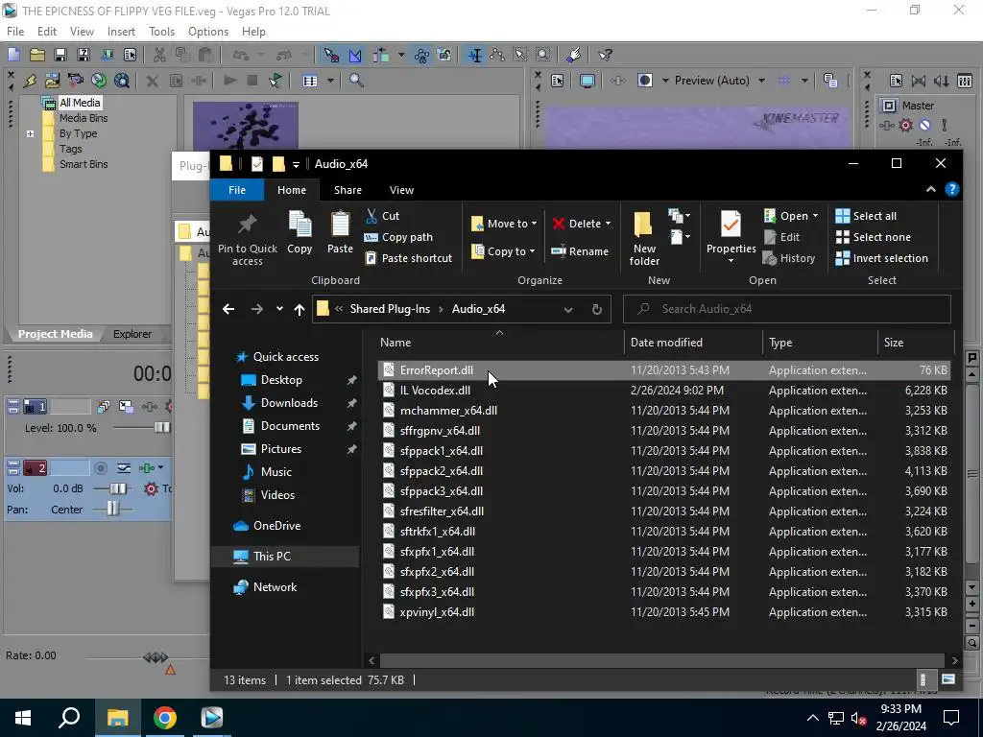Image resolution: width=983 pixels, height=737 pixels.
Task: Click New folder in Explorer ribbon
Action: tap(644, 240)
